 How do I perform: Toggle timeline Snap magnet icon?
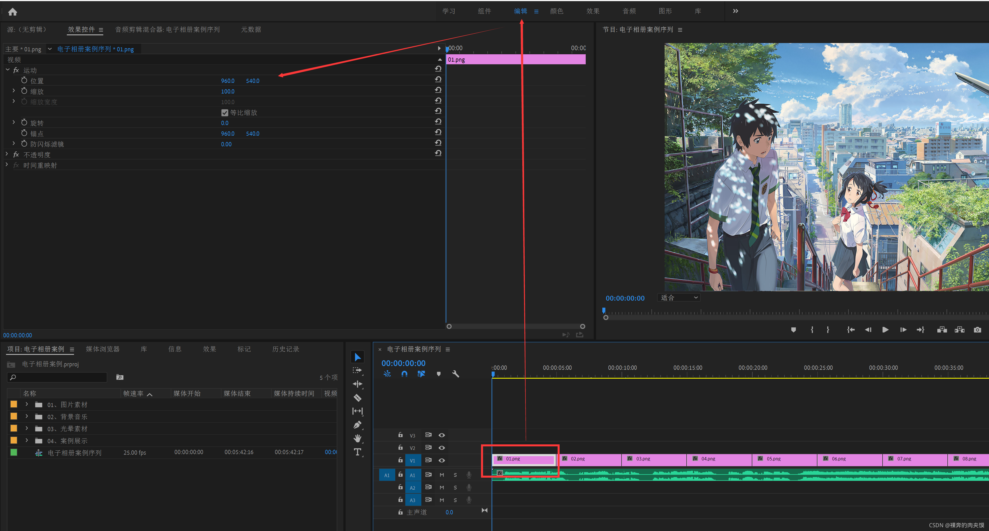pyautogui.click(x=404, y=374)
